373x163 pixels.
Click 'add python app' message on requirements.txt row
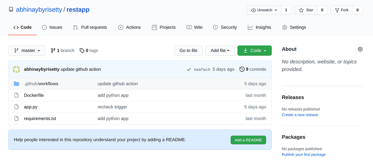pyautogui.click(x=113, y=118)
